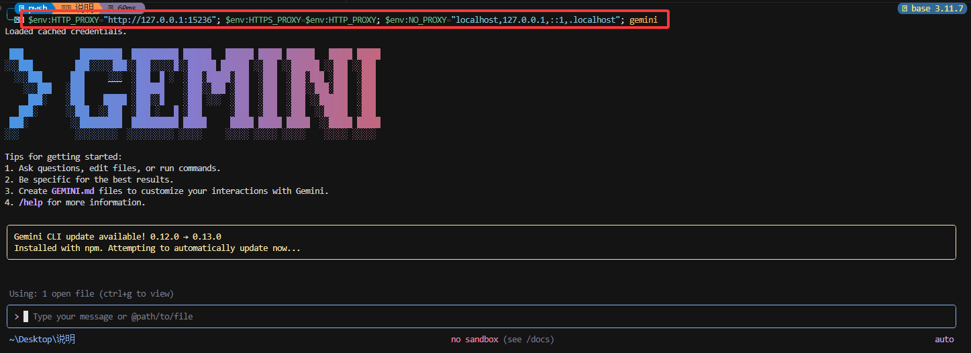Click the > prompt symbol in message box
The width and height of the screenshot is (971, 353).
click(16, 316)
